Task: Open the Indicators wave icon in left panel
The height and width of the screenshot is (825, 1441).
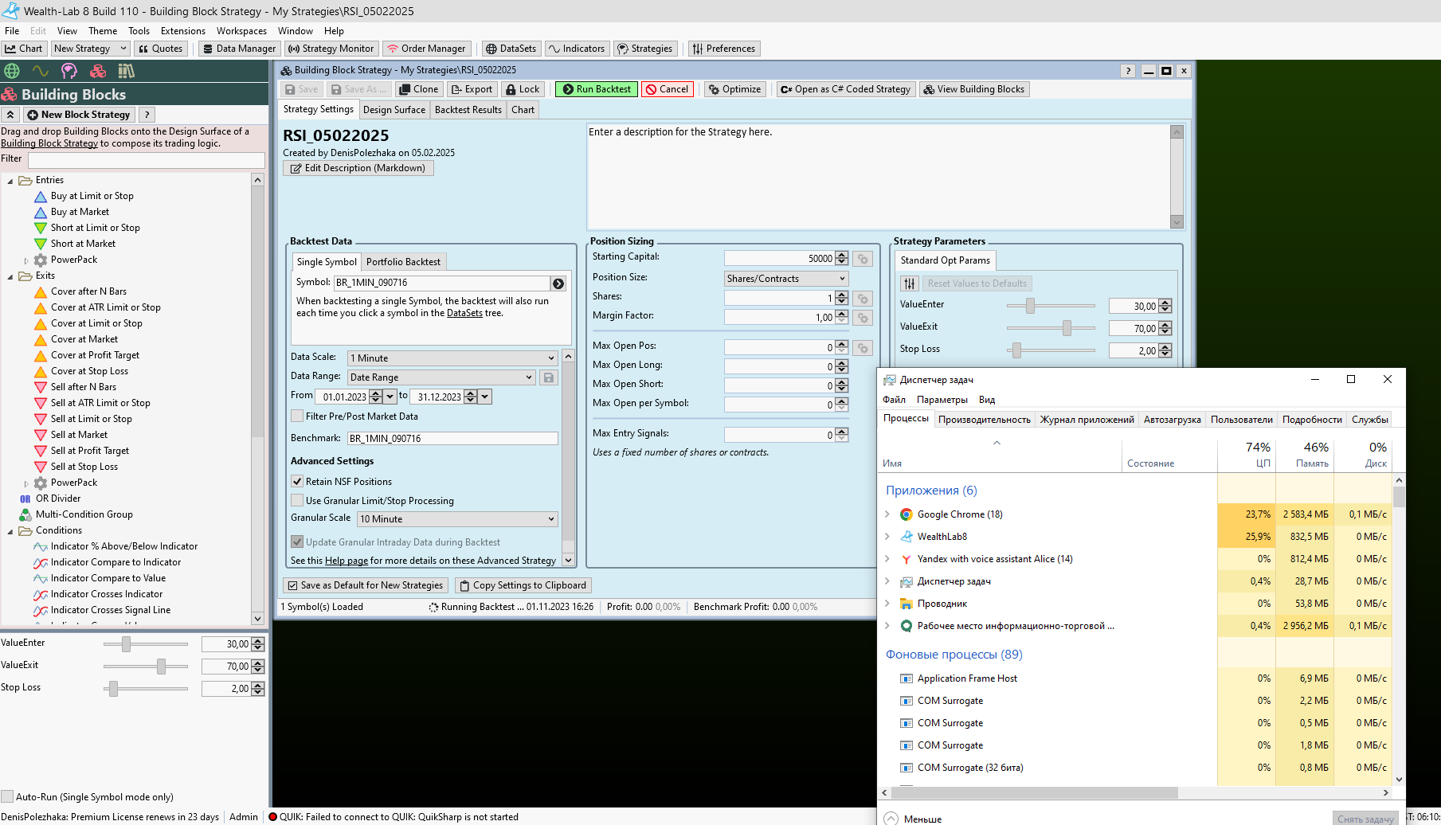Action: pos(41,71)
